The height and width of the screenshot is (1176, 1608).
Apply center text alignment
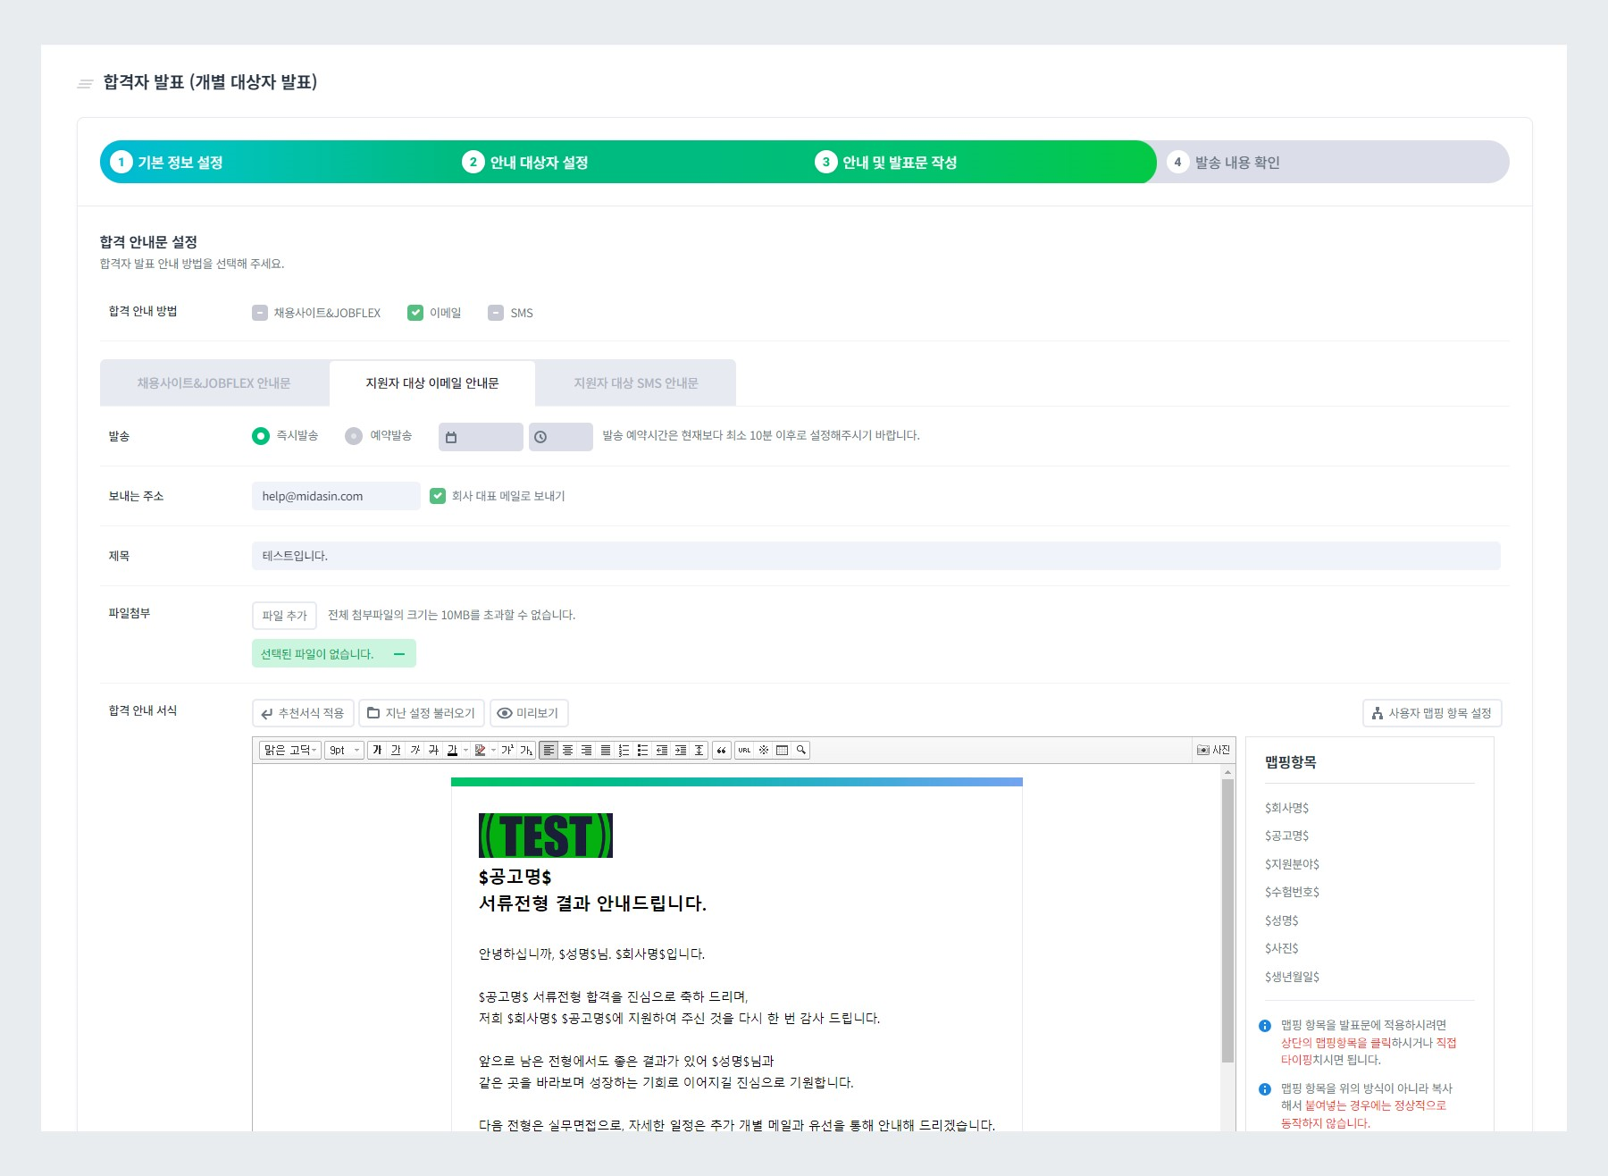coord(566,750)
